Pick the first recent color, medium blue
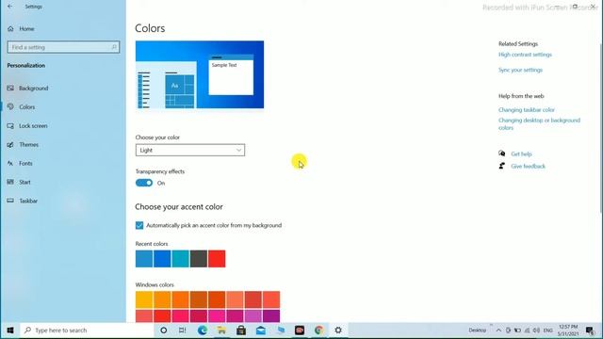The image size is (603, 339). tap(144, 259)
